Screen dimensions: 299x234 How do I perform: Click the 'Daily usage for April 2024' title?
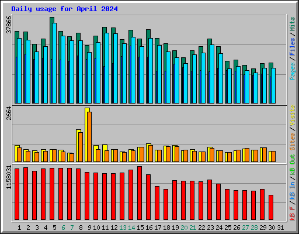64,9
